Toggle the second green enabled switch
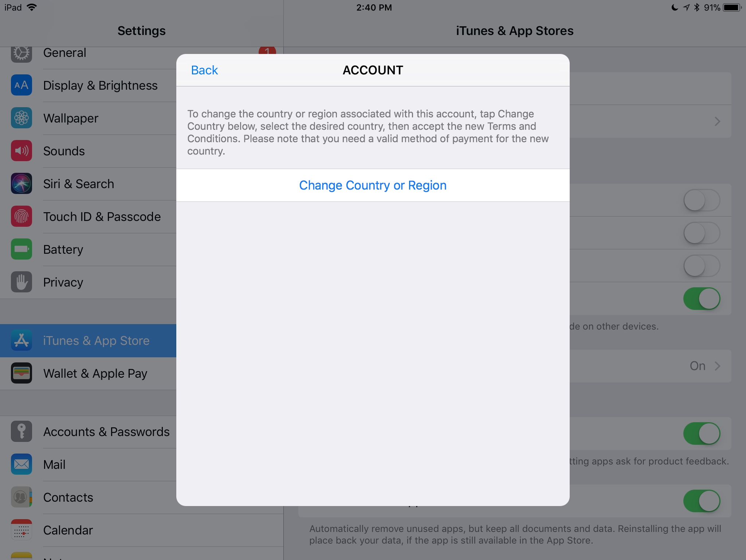This screenshot has width=746, height=560. (x=703, y=433)
